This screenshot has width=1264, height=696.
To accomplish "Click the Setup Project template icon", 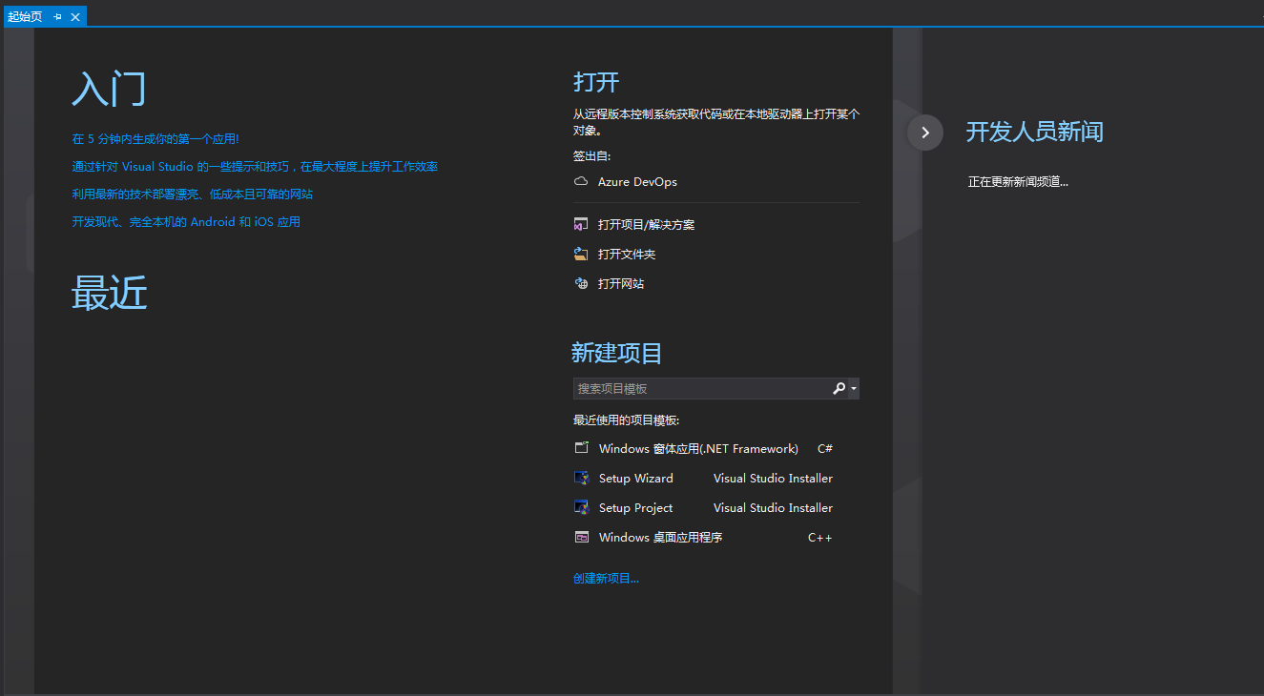I will point(582,507).
